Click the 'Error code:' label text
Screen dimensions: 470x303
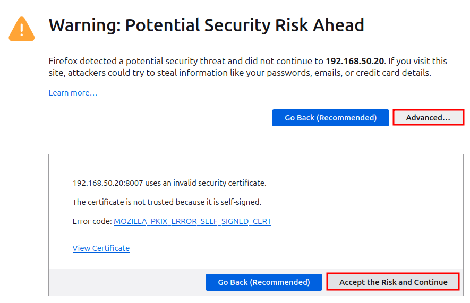coord(92,221)
